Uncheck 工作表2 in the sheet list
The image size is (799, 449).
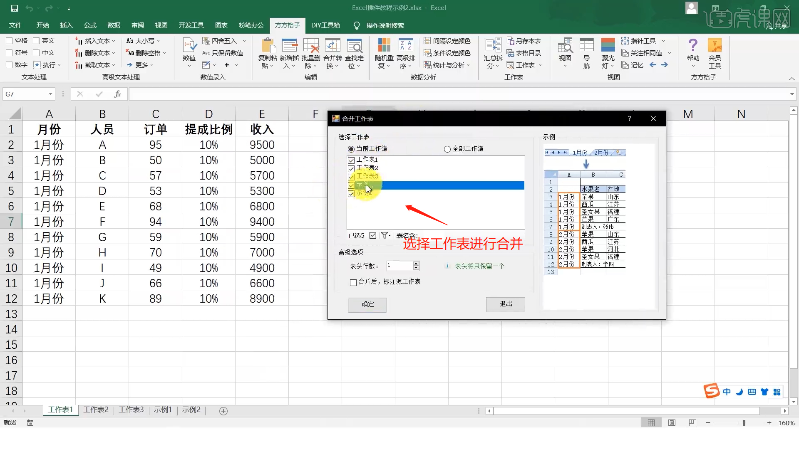click(351, 168)
